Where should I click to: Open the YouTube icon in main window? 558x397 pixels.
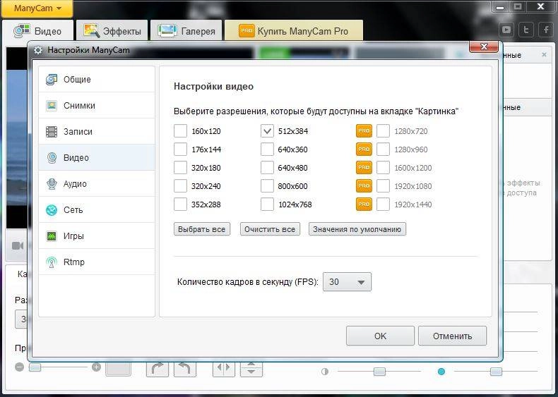point(506,30)
